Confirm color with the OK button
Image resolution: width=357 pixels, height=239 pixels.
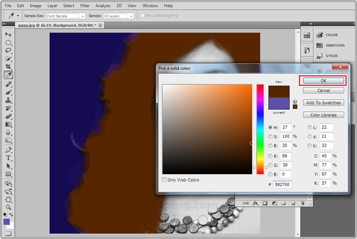coord(324,81)
